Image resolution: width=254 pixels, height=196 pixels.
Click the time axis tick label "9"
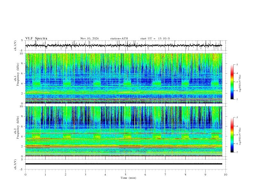205,175
